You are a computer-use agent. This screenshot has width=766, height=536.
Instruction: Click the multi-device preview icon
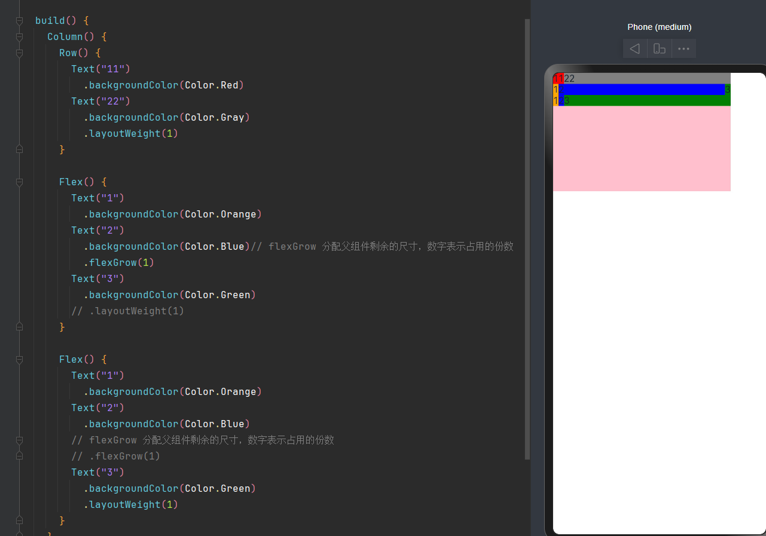660,48
